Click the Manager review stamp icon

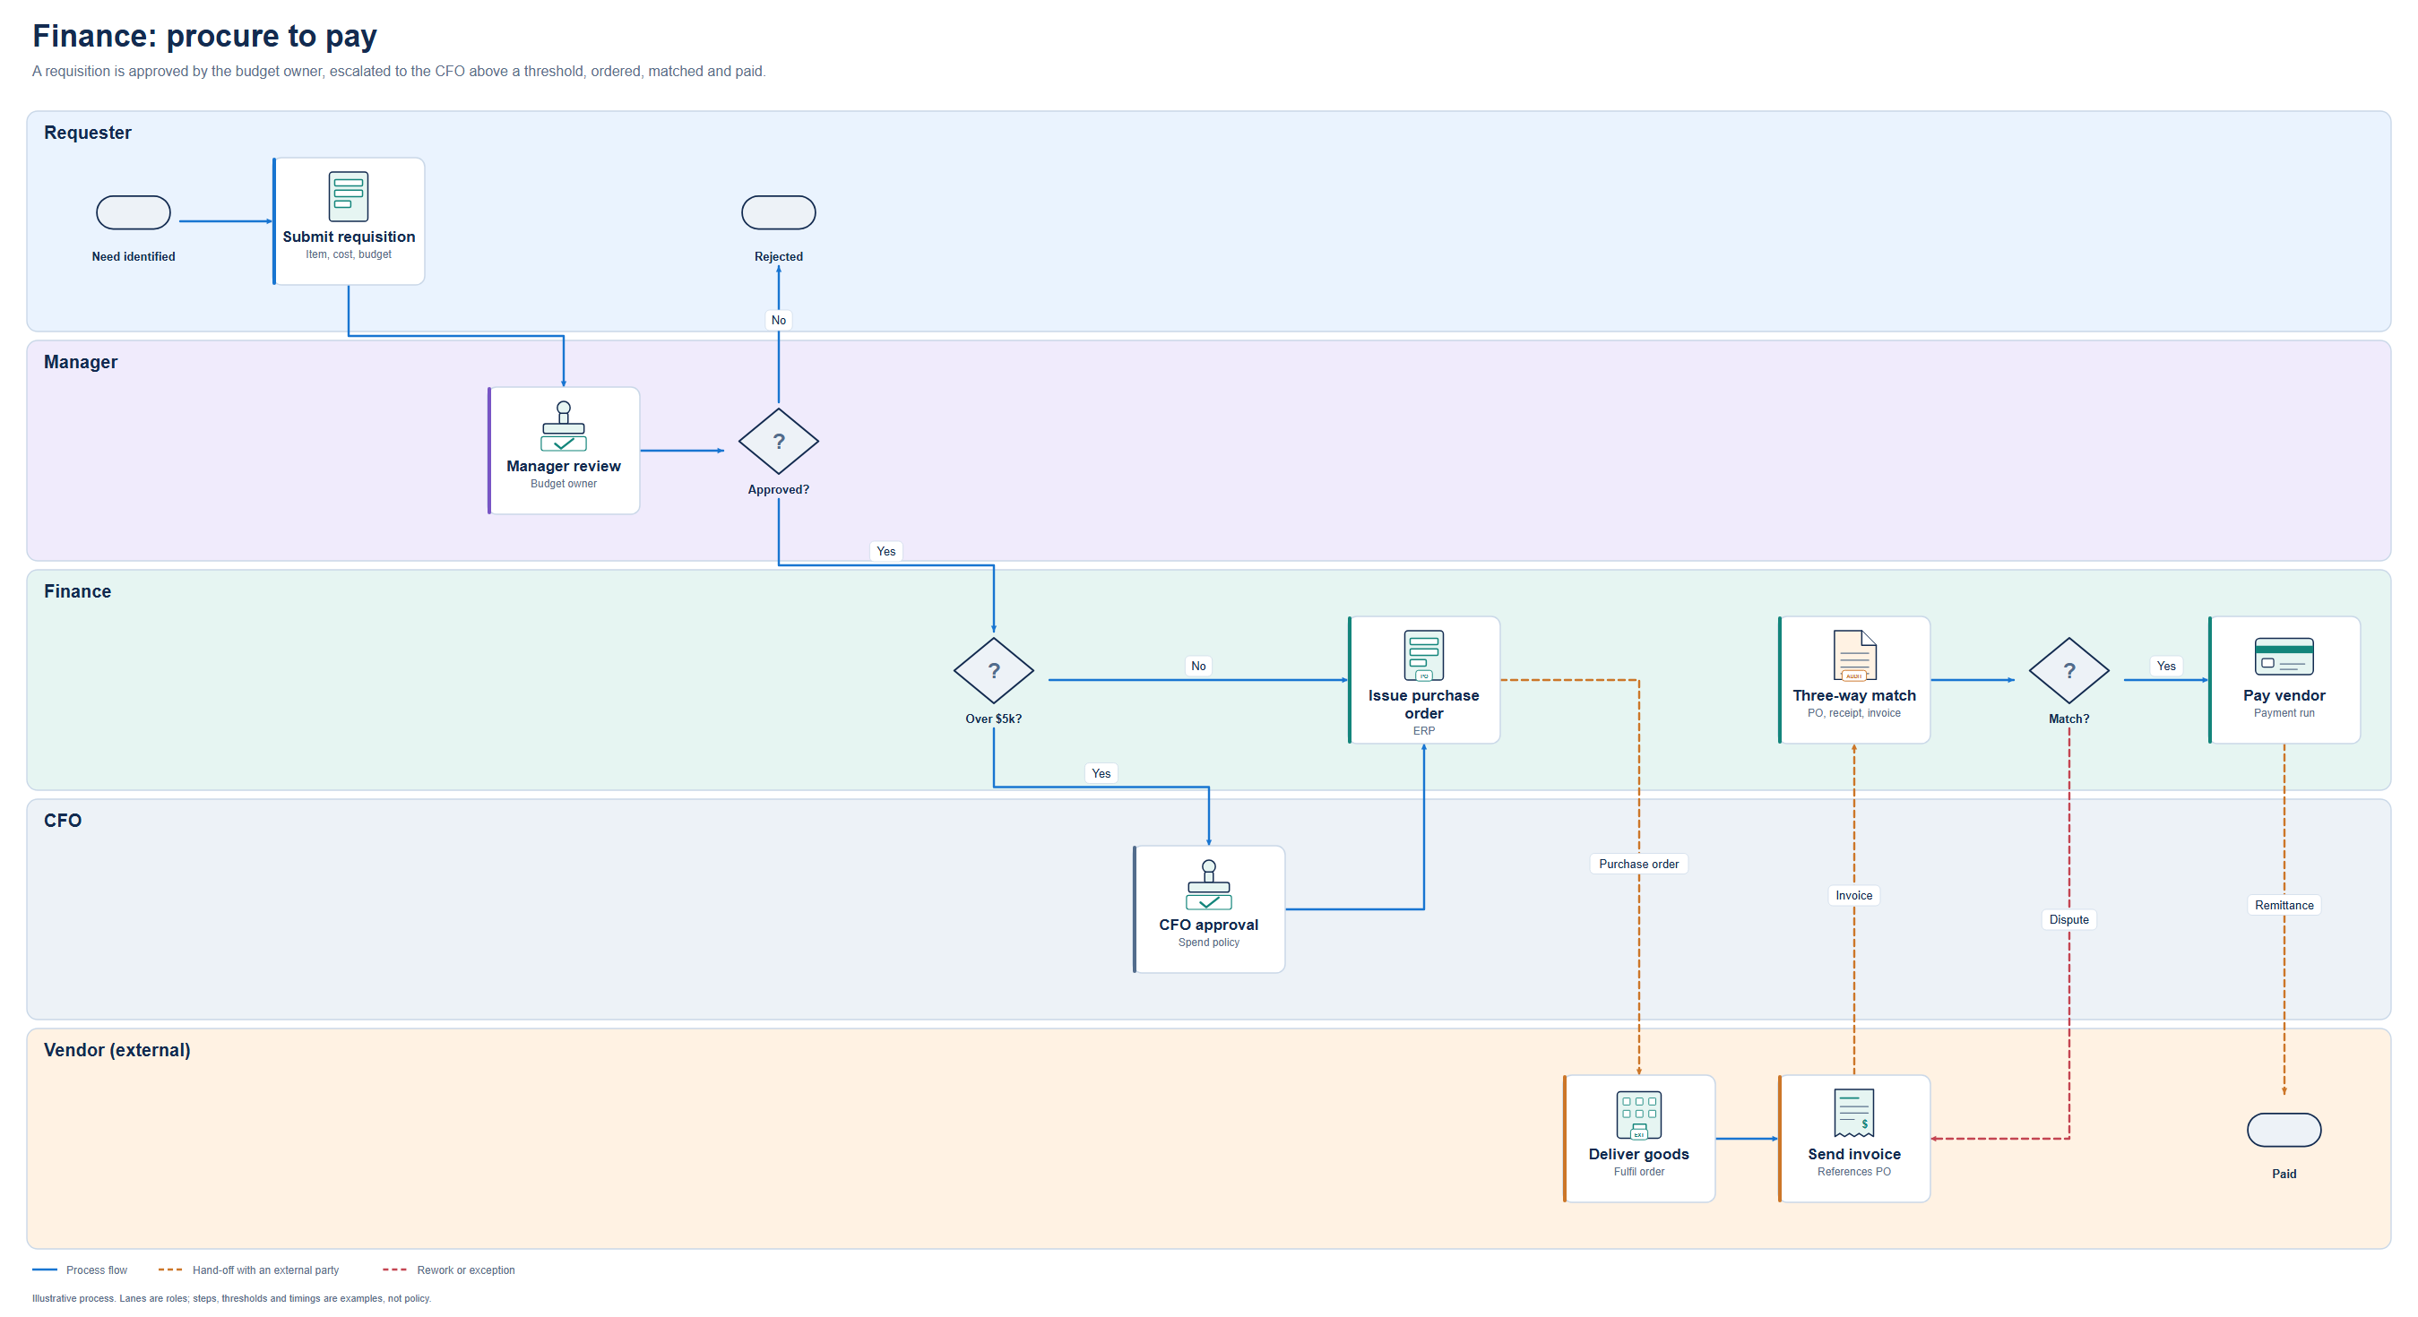pos(563,426)
